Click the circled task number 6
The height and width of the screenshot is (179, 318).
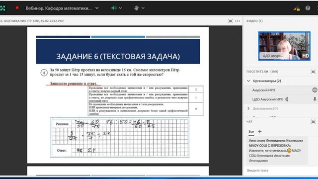coord(44,73)
